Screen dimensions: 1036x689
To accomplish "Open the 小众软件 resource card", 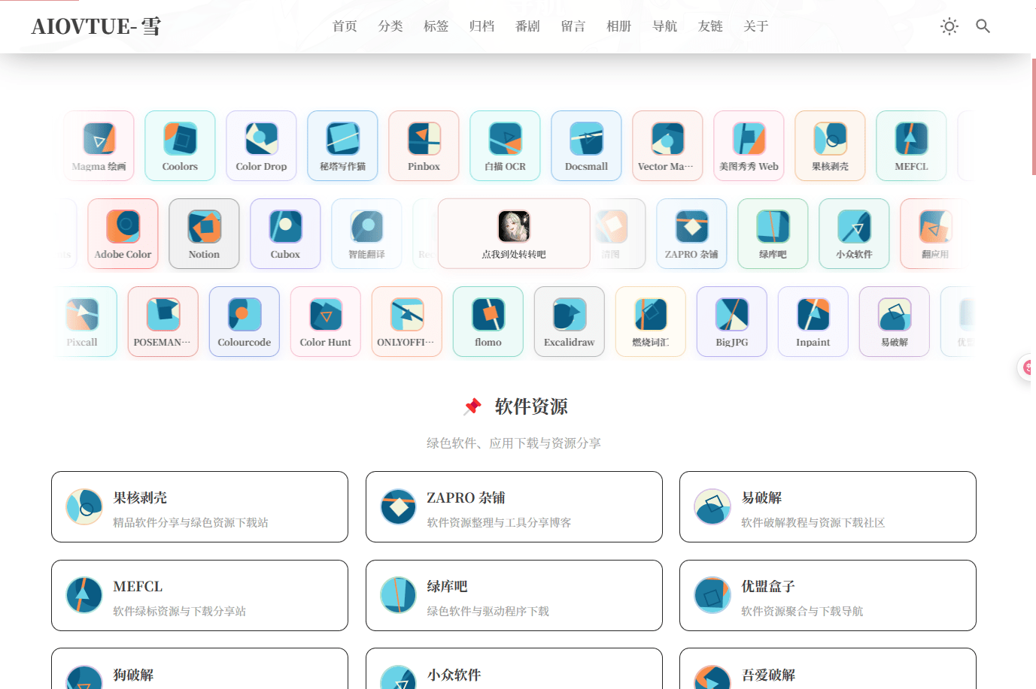I will pyautogui.click(x=514, y=669).
